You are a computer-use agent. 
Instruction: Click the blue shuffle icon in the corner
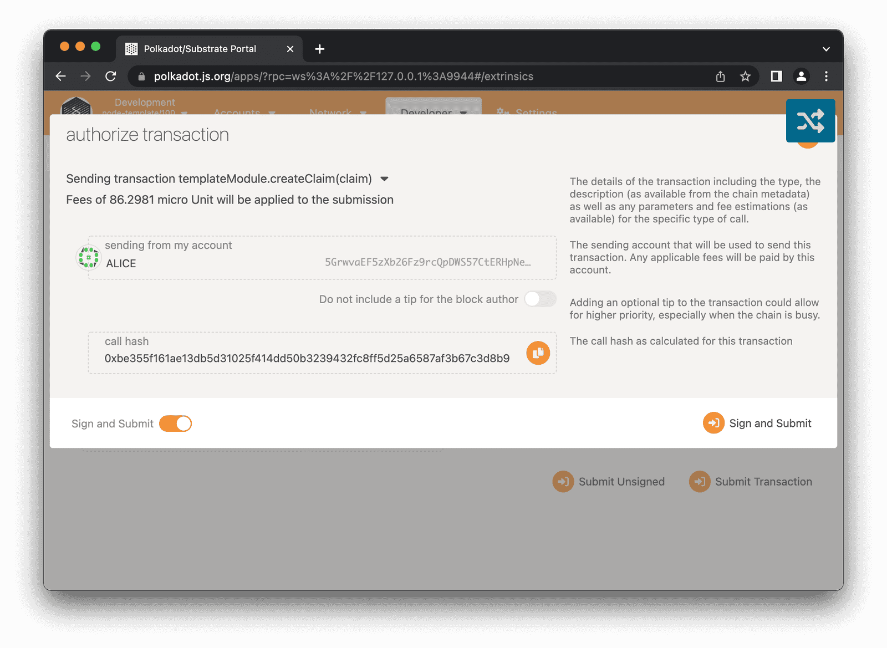coord(810,121)
